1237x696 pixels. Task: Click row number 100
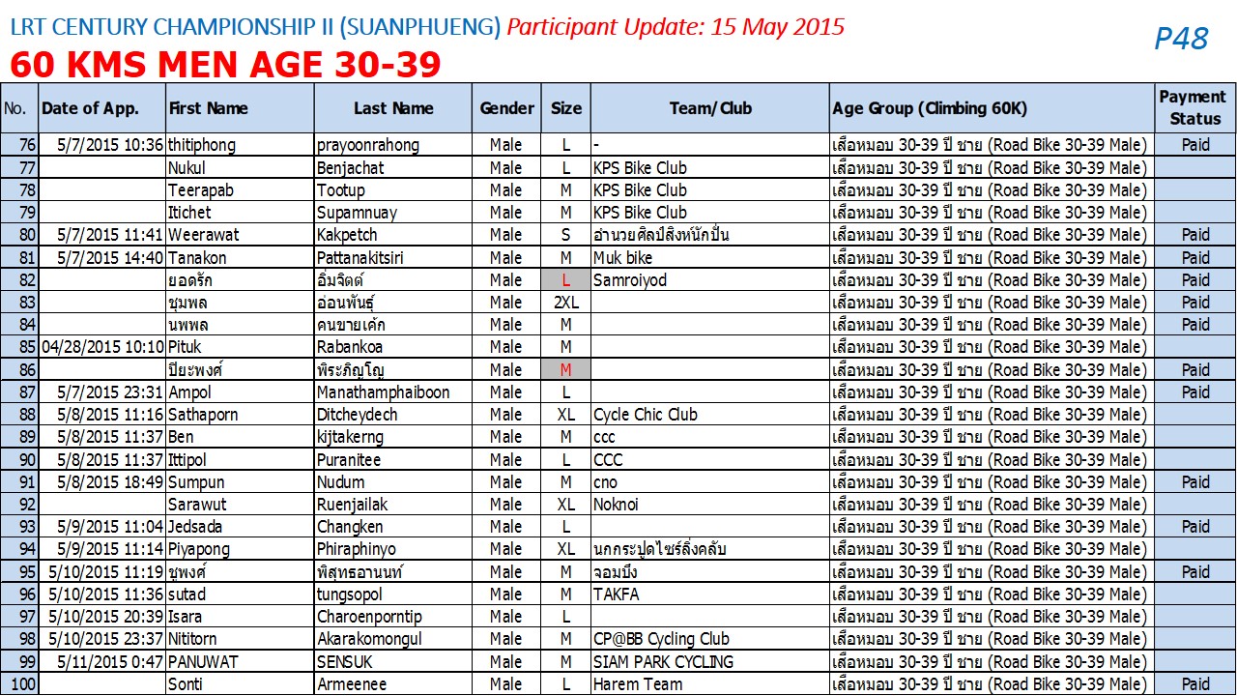[x=19, y=683]
